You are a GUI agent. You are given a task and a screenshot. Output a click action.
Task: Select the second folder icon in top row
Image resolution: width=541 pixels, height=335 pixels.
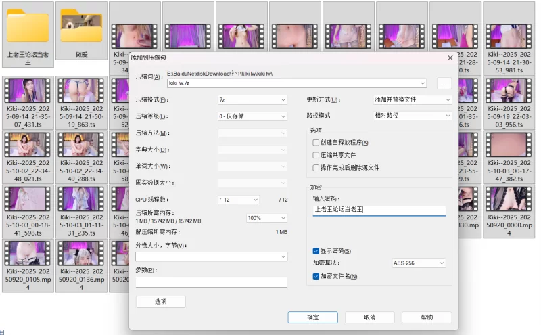click(81, 26)
